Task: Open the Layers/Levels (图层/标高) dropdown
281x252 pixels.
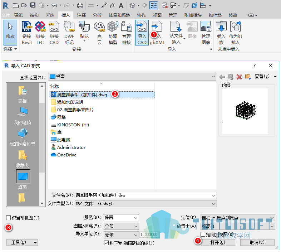Action: click(x=121, y=226)
